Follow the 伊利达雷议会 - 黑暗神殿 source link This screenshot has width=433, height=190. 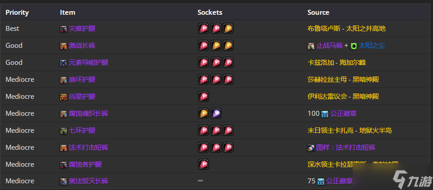pos(343,97)
